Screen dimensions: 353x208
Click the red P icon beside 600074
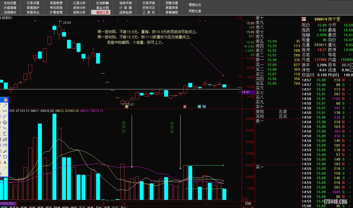pos(304,19)
